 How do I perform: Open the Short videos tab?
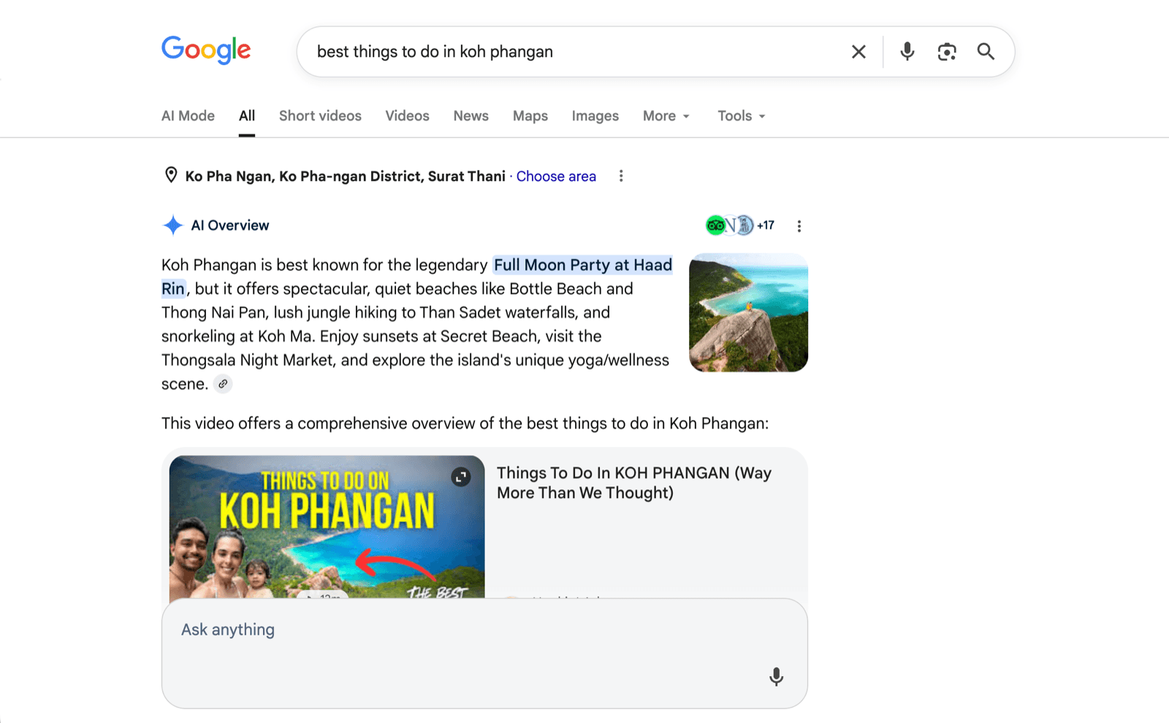coord(320,116)
